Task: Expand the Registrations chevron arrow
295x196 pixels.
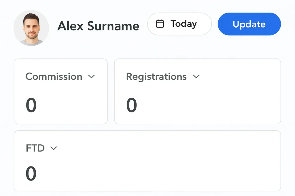Action: click(x=196, y=77)
